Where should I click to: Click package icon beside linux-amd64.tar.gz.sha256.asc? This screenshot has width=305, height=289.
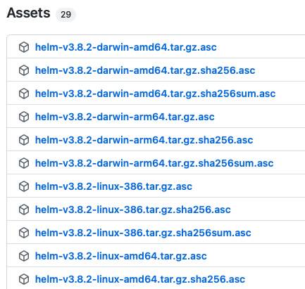click(24, 279)
